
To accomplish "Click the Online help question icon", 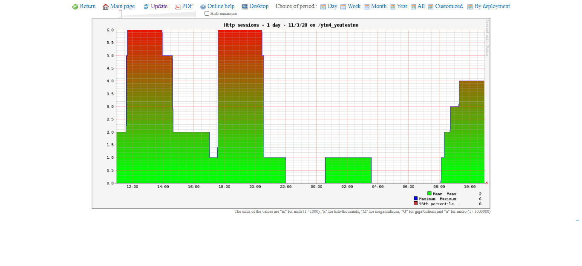I will pyautogui.click(x=203, y=7).
